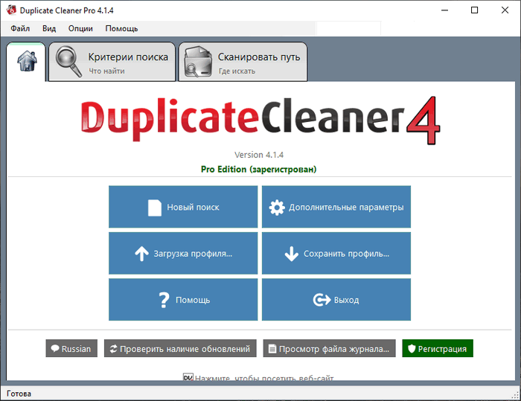Open Просмотр файла журнала button
This screenshot has height=401, width=521.
click(x=329, y=348)
